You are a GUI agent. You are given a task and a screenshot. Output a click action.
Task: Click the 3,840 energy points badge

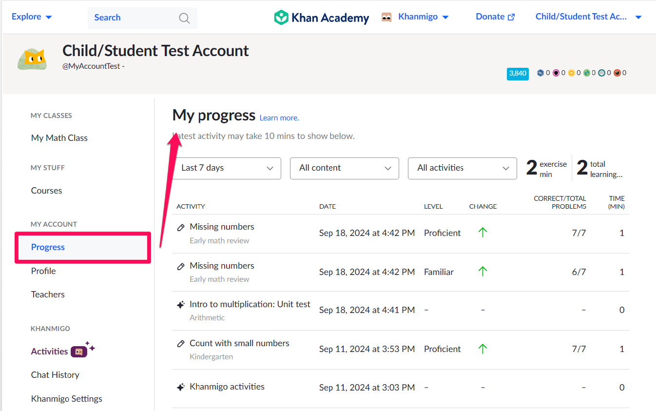click(518, 74)
